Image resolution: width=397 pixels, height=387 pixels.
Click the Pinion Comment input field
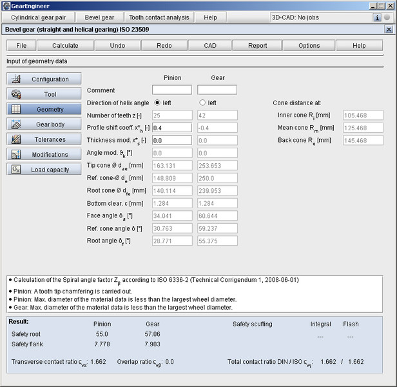click(172, 90)
